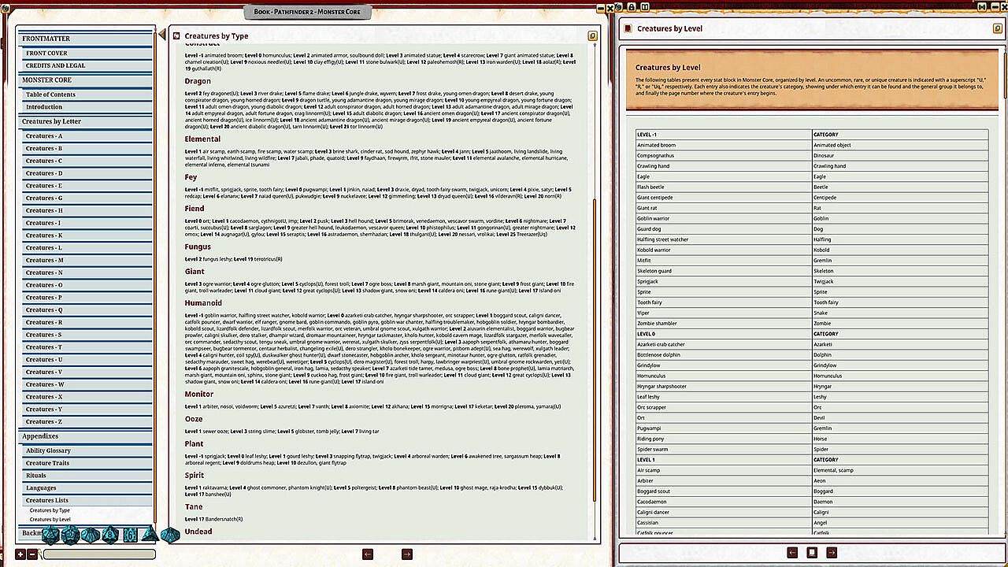Open Creatures - S in the sidebar
Screen dimensions: 1008x567
87,335
